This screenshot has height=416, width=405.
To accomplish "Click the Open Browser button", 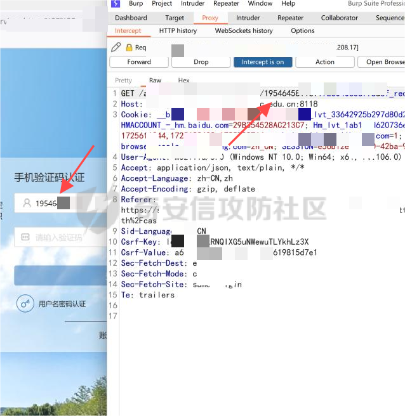I will [x=382, y=62].
